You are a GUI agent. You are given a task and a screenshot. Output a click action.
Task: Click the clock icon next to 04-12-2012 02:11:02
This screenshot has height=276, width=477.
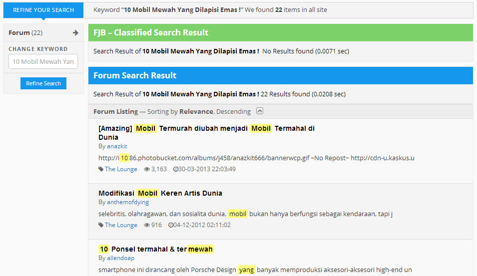(171, 225)
